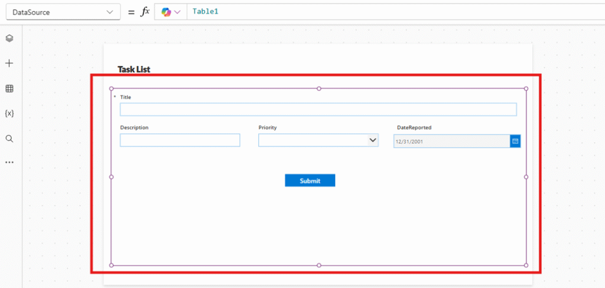Click the Table1 formula text
The width and height of the screenshot is (605, 288).
(206, 12)
